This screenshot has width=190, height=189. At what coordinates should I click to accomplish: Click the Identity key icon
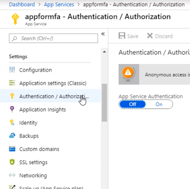pyautogui.click(x=12, y=122)
